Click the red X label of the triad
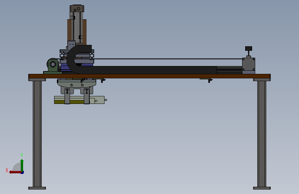This screenshot has height=194, width=299. (7, 170)
